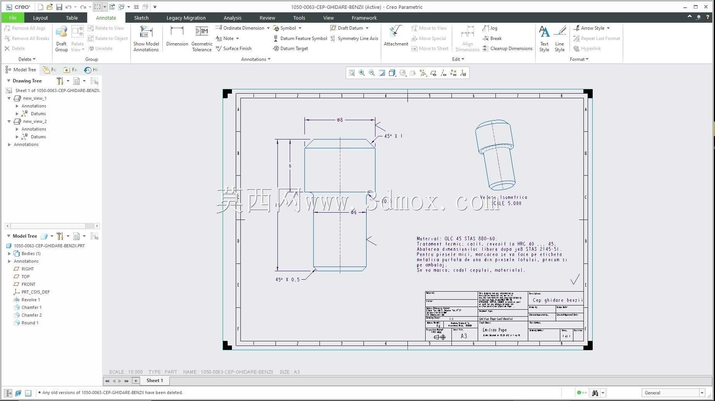Click the New file icon
The height and width of the screenshot is (401, 715).
coord(41,7)
